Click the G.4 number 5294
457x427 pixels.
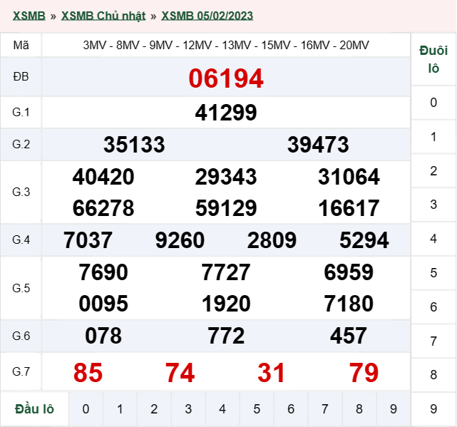tap(364, 240)
